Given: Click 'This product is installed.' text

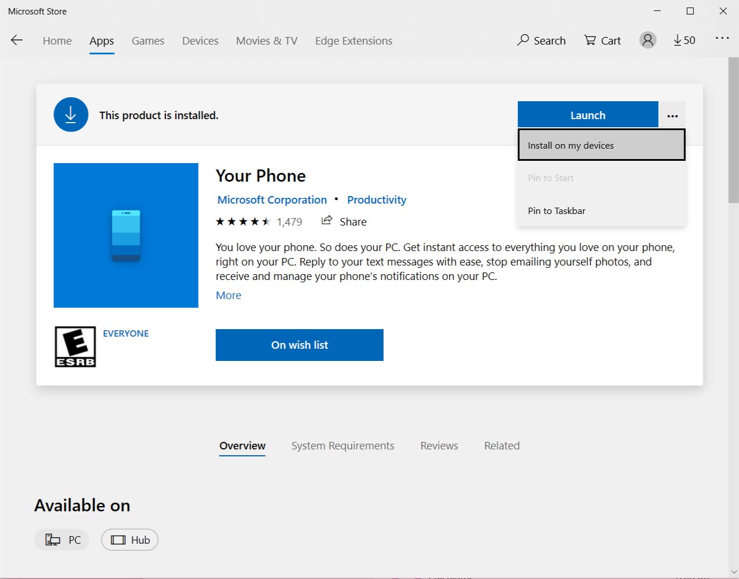Looking at the screenshot, I should [159, 115].
